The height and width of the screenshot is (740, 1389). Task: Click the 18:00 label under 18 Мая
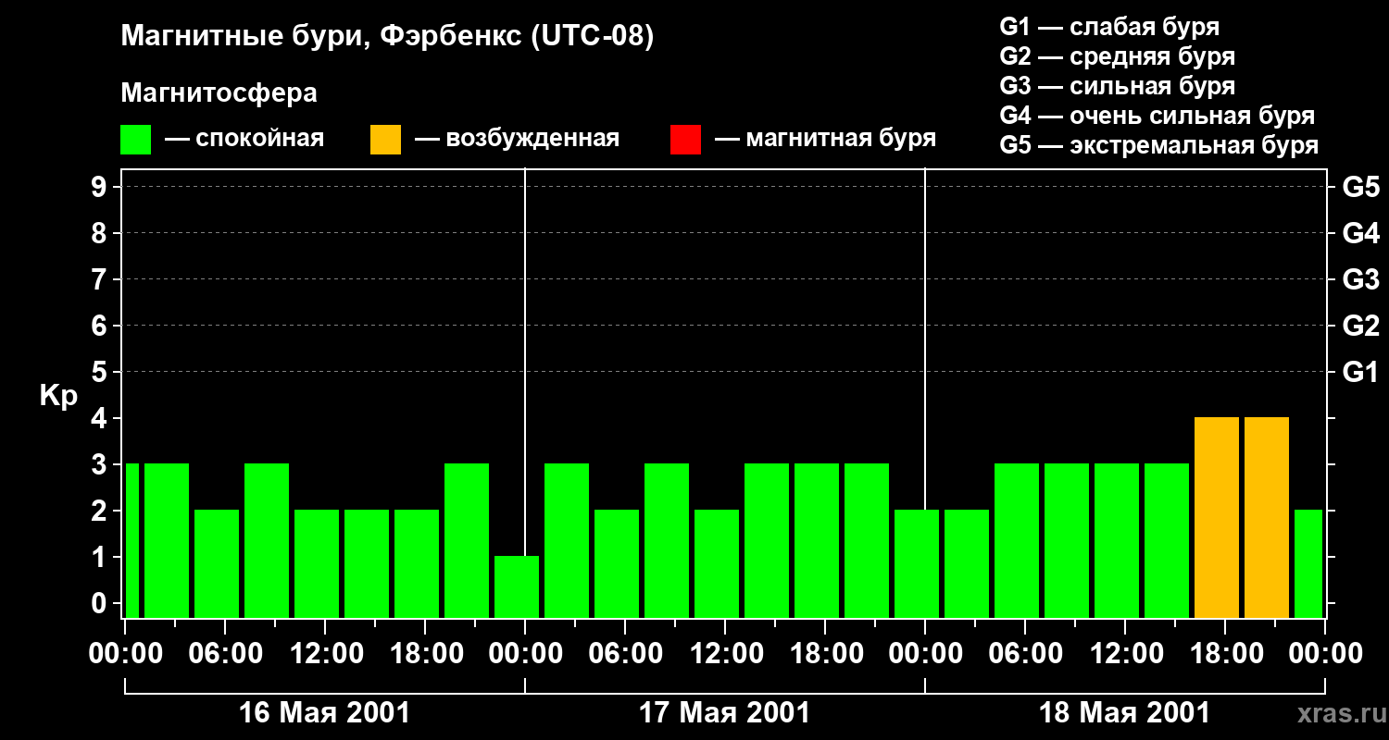(1225, 654)
